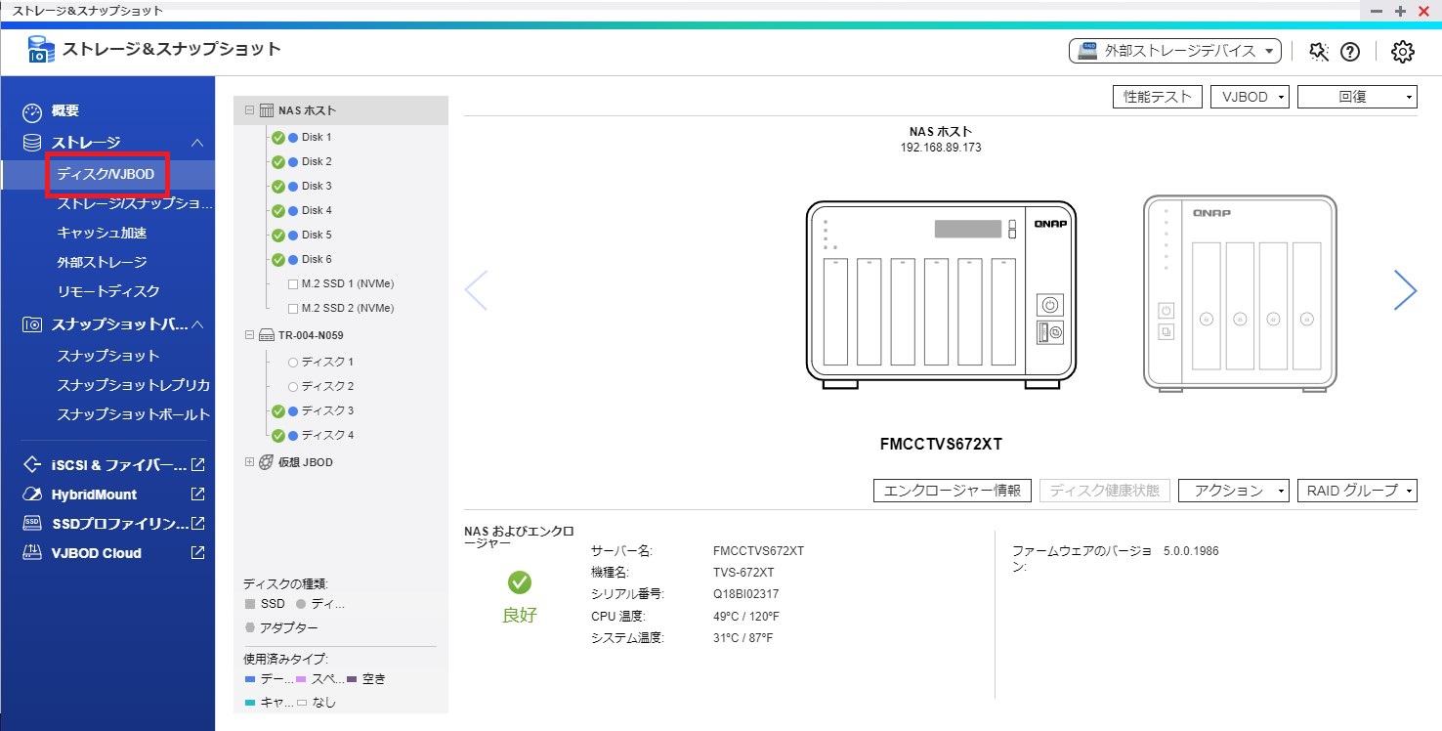Click the ディスク健康状態 button

1105,491
